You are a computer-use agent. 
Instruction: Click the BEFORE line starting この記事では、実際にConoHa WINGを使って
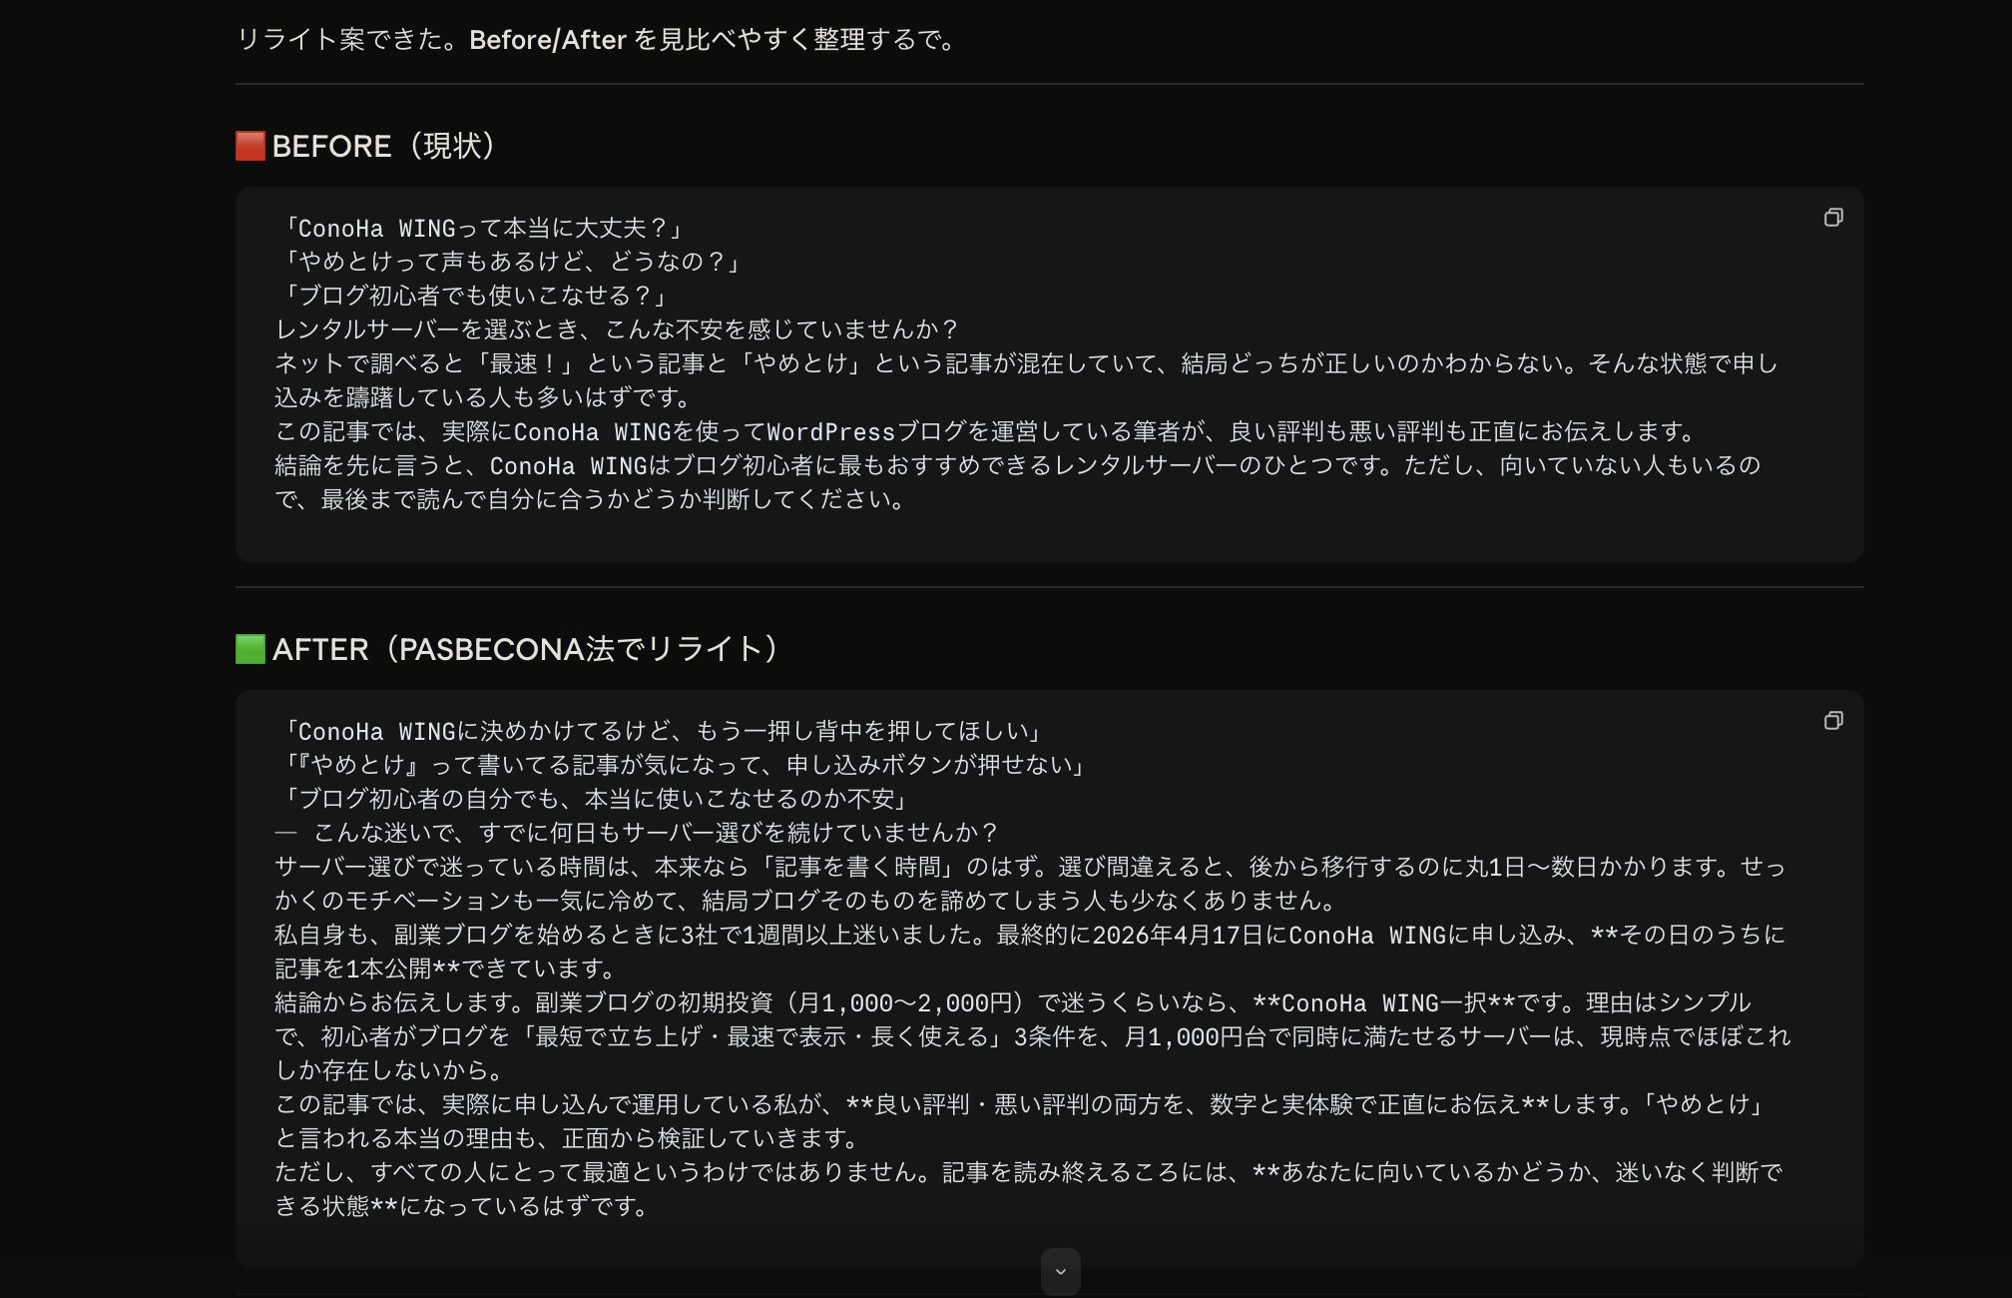click(987, 432)
